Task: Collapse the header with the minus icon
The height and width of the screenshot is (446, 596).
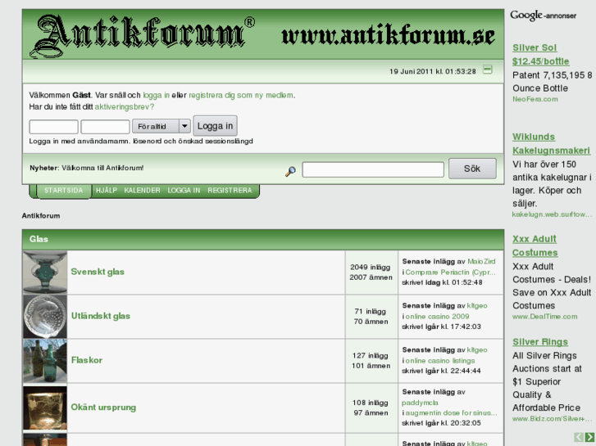Action: 487,70
